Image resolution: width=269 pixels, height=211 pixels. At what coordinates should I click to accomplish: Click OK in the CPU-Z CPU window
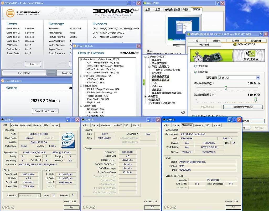(x=71, y=207)
